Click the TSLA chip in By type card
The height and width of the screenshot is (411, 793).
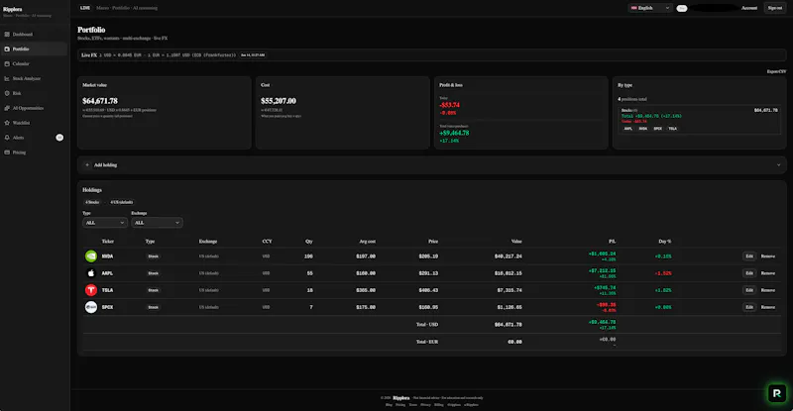click(673, 129)
